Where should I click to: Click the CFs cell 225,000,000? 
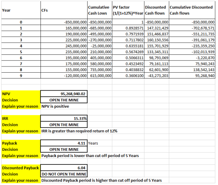click(x=64, y=40)
